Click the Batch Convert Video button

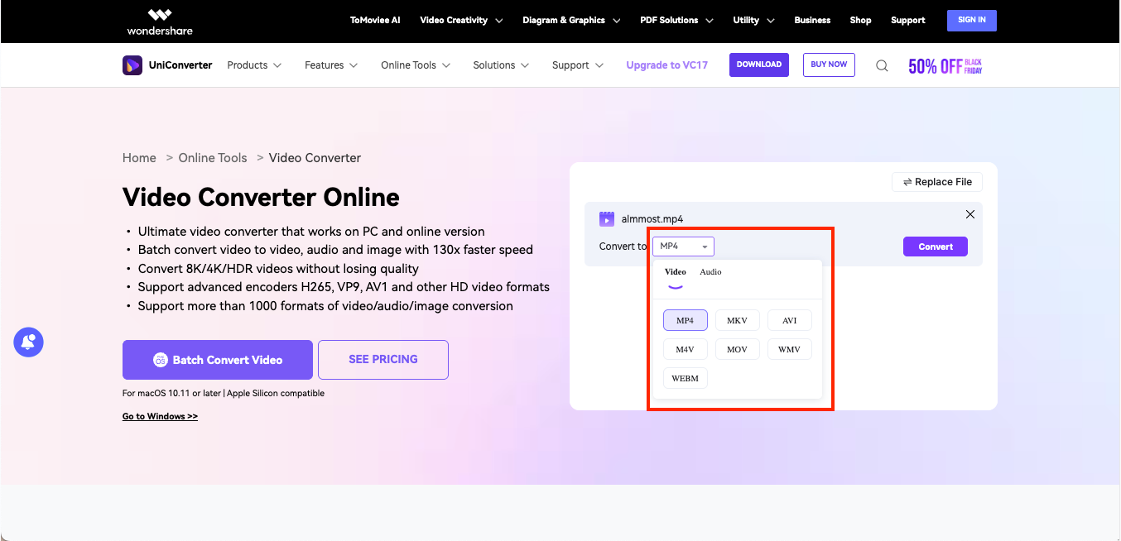point(217,359)
